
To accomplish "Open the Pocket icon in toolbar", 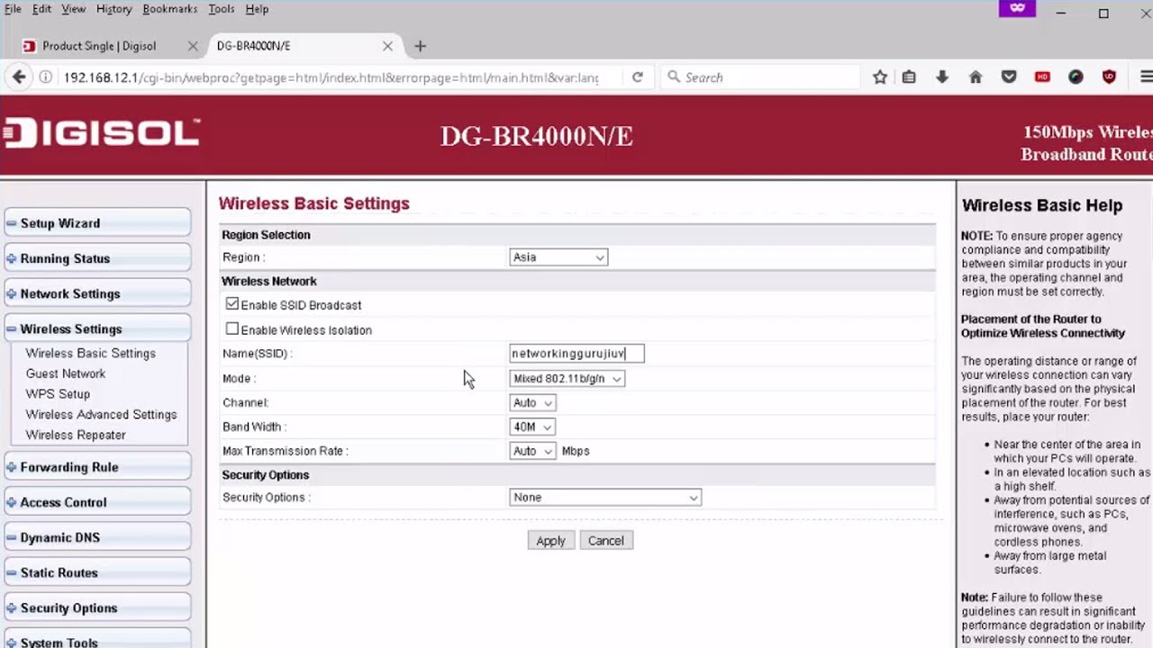I will coord(1009,77).
